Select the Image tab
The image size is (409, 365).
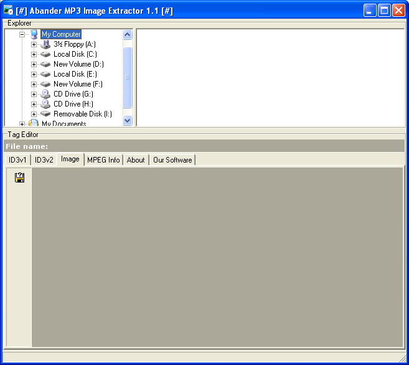point(70,159)
